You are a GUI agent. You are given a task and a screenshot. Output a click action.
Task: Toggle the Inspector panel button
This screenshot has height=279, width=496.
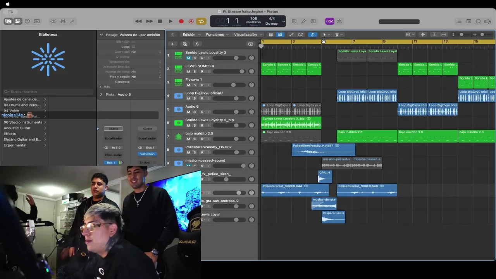click(18, 21)
